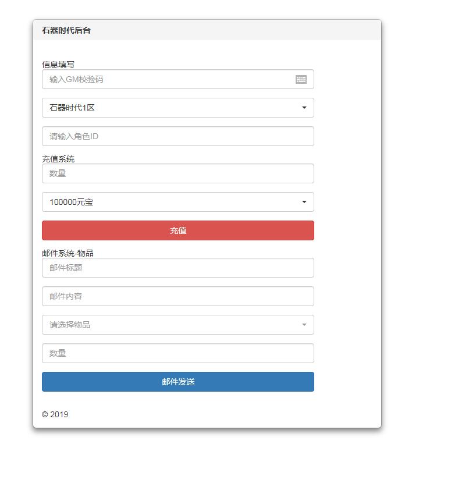Click the 数量 field above 邮件发送
476x483 pixels.
click(177, 353)
